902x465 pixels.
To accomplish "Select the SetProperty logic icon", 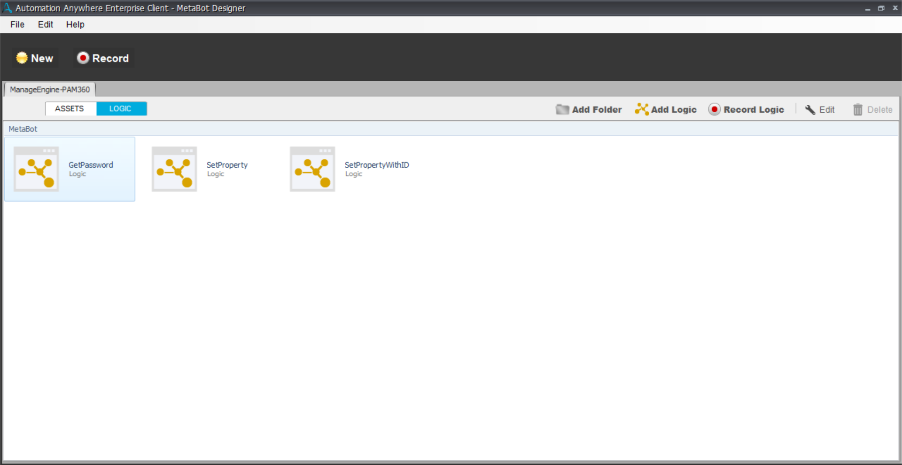I will (x=174, y=169).
